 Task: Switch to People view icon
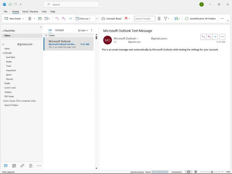coord(22,166)
